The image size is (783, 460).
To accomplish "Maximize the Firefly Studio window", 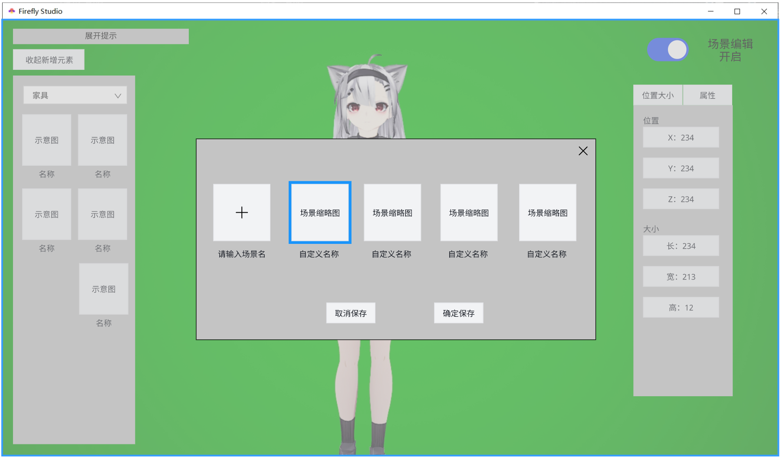I will pyautogui.click(x=737, y=11).
